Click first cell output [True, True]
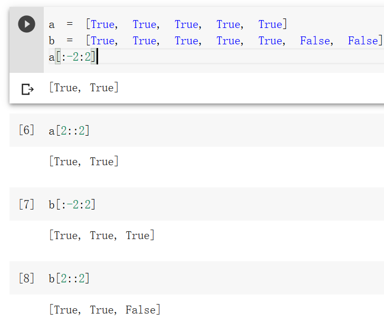This screenshot has height=332, width=384. [84, 88]
